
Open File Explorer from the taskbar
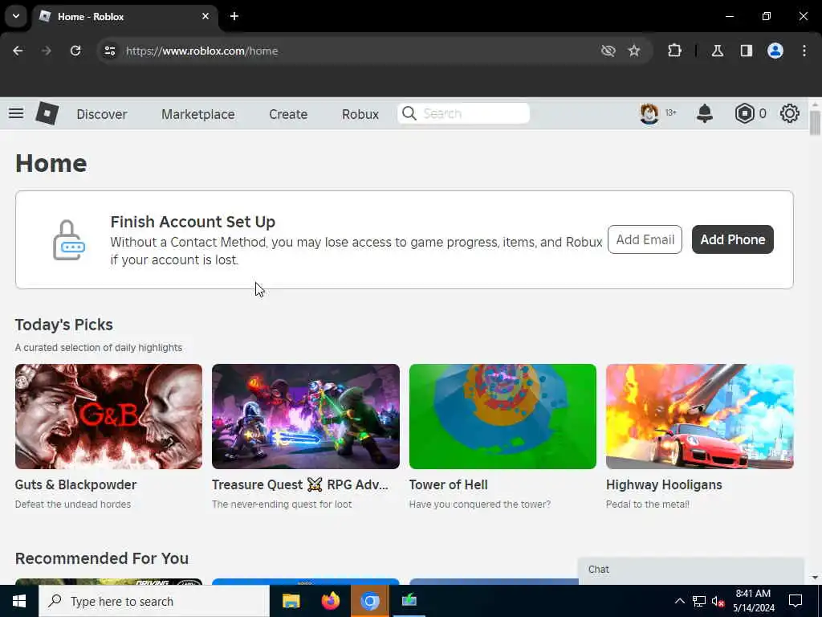click(x=291, y=601)
